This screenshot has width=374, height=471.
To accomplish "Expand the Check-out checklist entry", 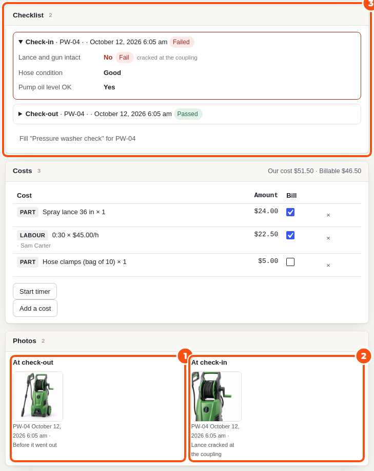I will coord(21,114).
